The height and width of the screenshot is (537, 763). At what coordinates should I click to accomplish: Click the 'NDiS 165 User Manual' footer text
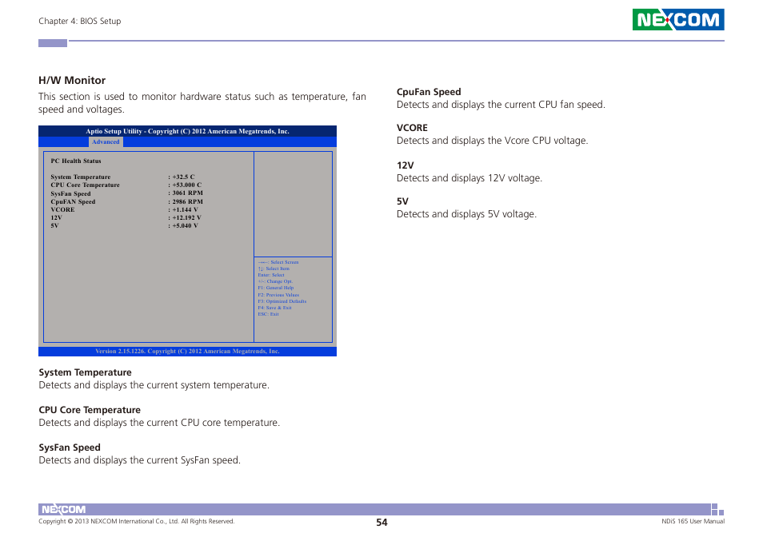pyautogui.click(x=693, y=522)
